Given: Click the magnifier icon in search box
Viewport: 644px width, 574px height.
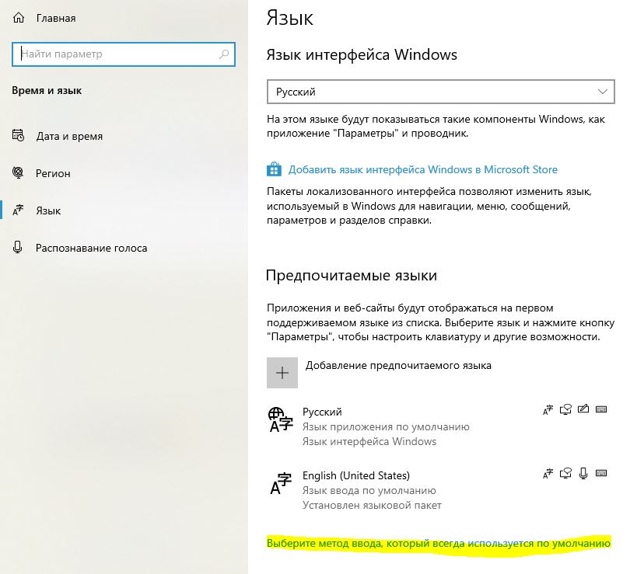Looking at the screenshot, I should 224,54.
